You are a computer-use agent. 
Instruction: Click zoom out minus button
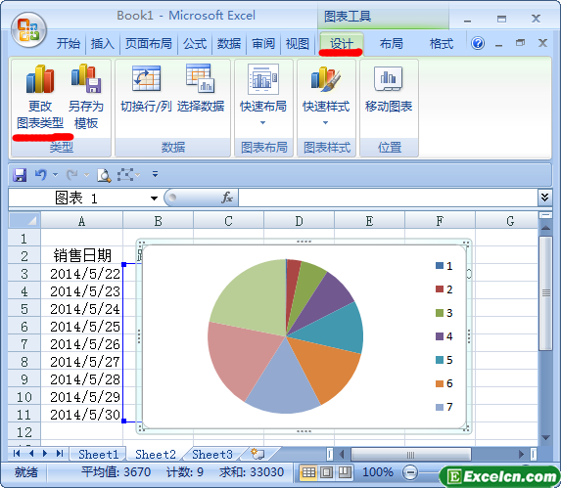[x=410, y=472]
